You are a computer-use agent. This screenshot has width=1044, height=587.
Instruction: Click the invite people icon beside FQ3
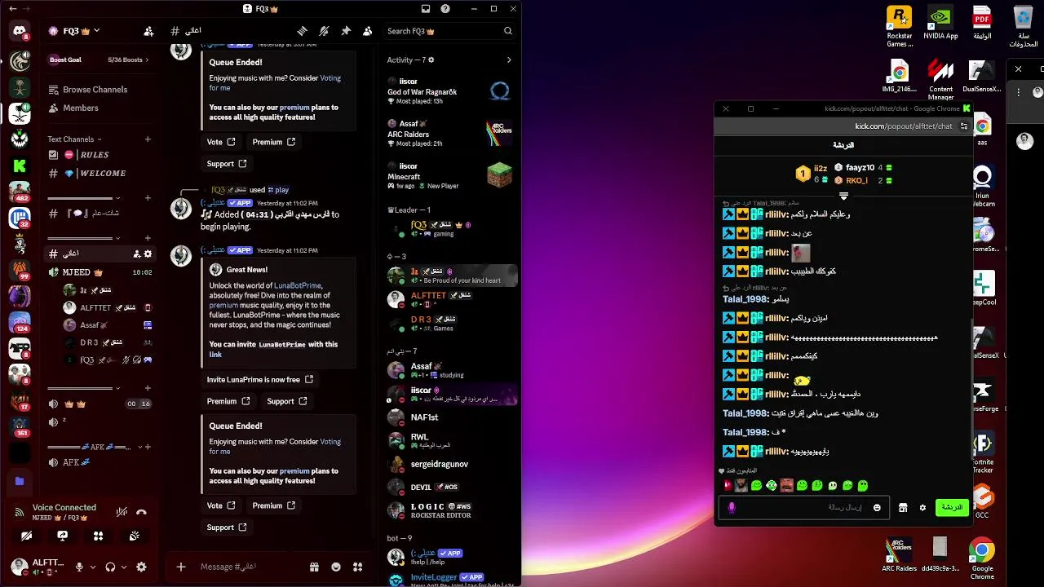coord(148,31)
